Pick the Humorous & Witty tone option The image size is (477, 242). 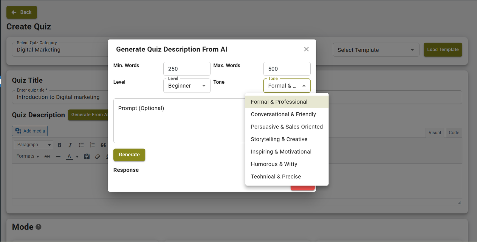[274, 164]
